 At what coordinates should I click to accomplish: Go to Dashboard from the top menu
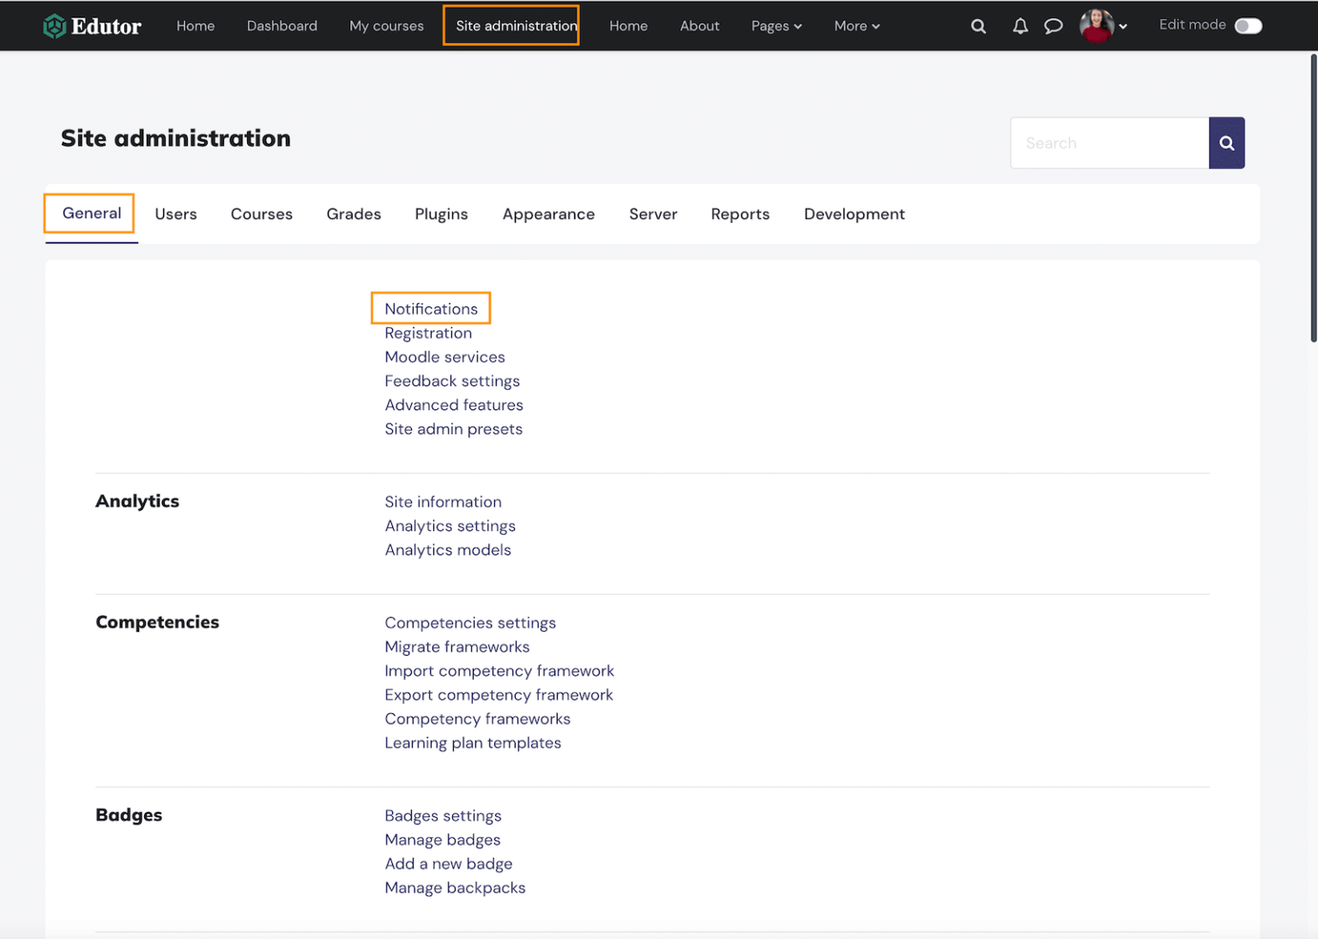coord(281,26)
